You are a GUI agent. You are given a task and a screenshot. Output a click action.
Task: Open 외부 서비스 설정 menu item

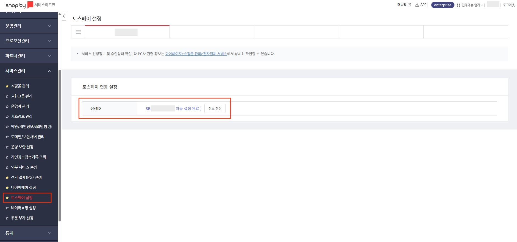coord(24,167)
